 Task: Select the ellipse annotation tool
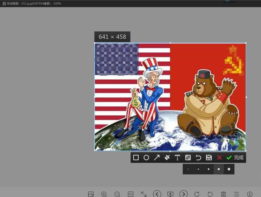coord(146,158)
